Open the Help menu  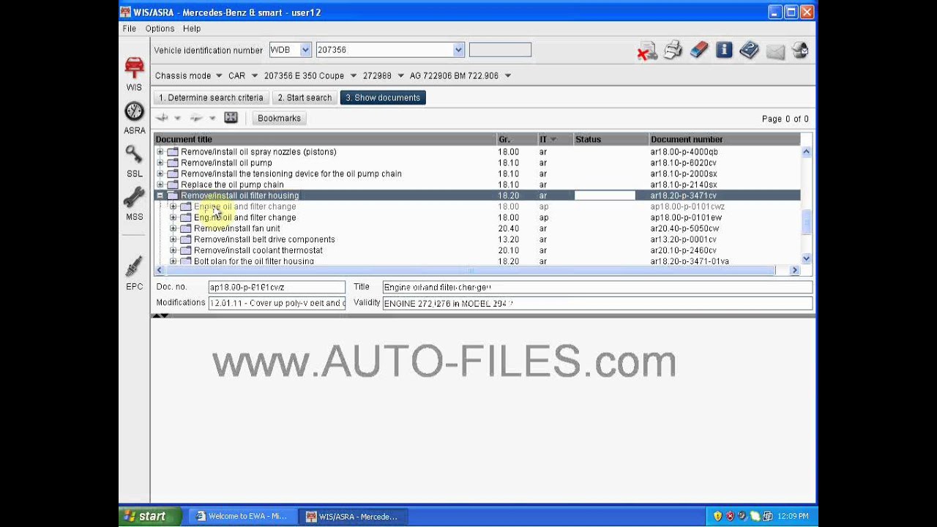tap(192, 29)
